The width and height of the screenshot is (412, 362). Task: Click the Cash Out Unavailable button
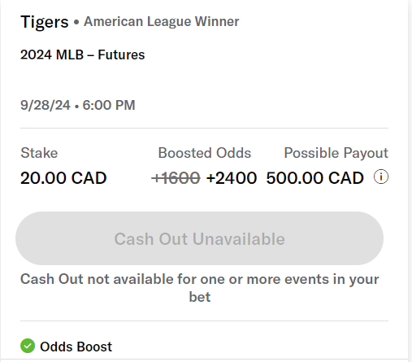click(x=199, y=238)
